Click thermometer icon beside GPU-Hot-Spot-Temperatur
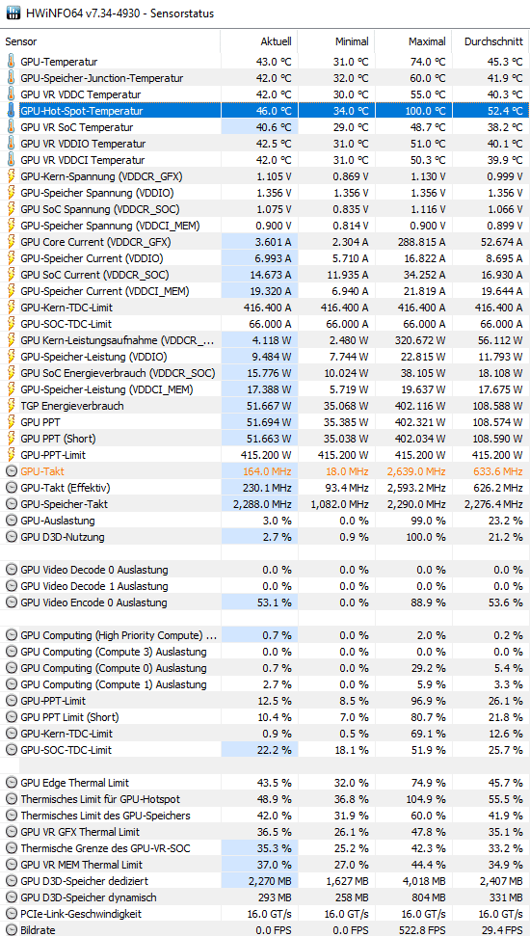 pos(11,111)
